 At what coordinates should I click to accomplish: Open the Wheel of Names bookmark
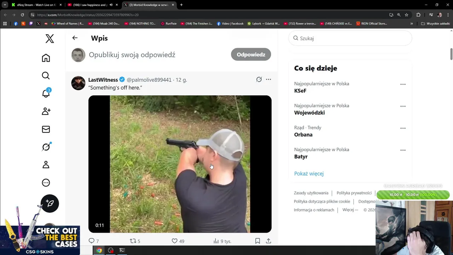tap(68, 24)
